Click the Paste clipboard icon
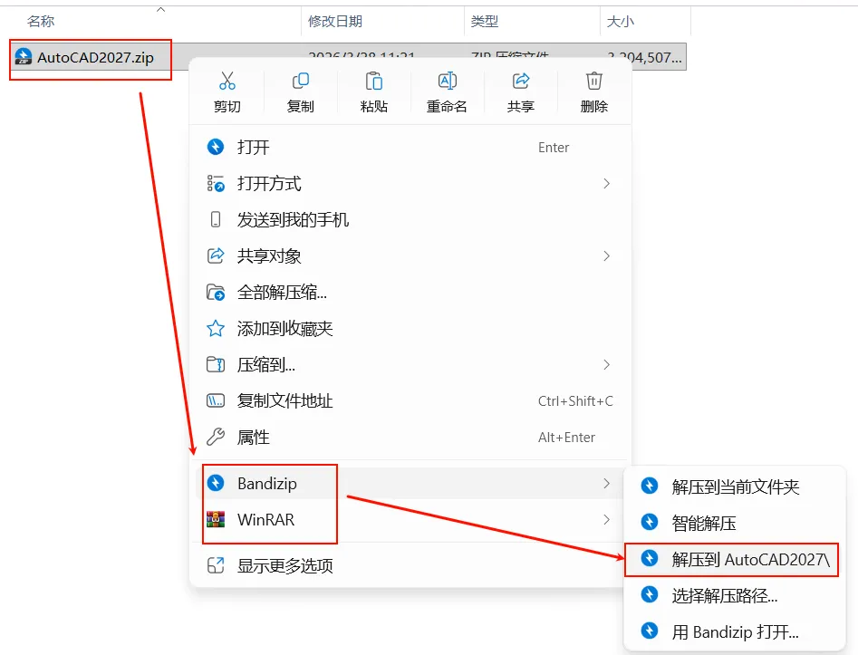 click(x=374, y=81)
